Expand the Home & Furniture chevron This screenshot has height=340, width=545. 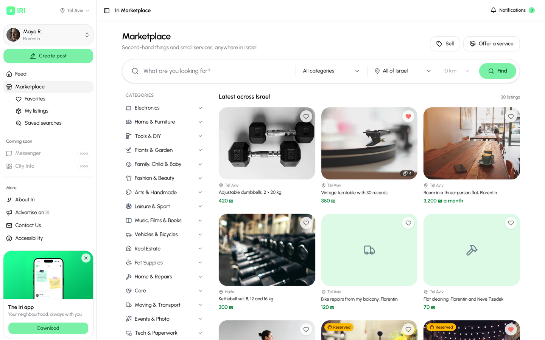200,122
